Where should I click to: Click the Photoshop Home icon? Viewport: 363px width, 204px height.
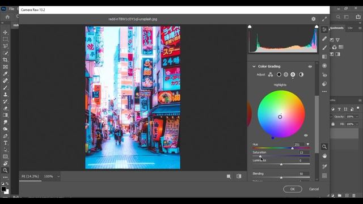(7, 17)
